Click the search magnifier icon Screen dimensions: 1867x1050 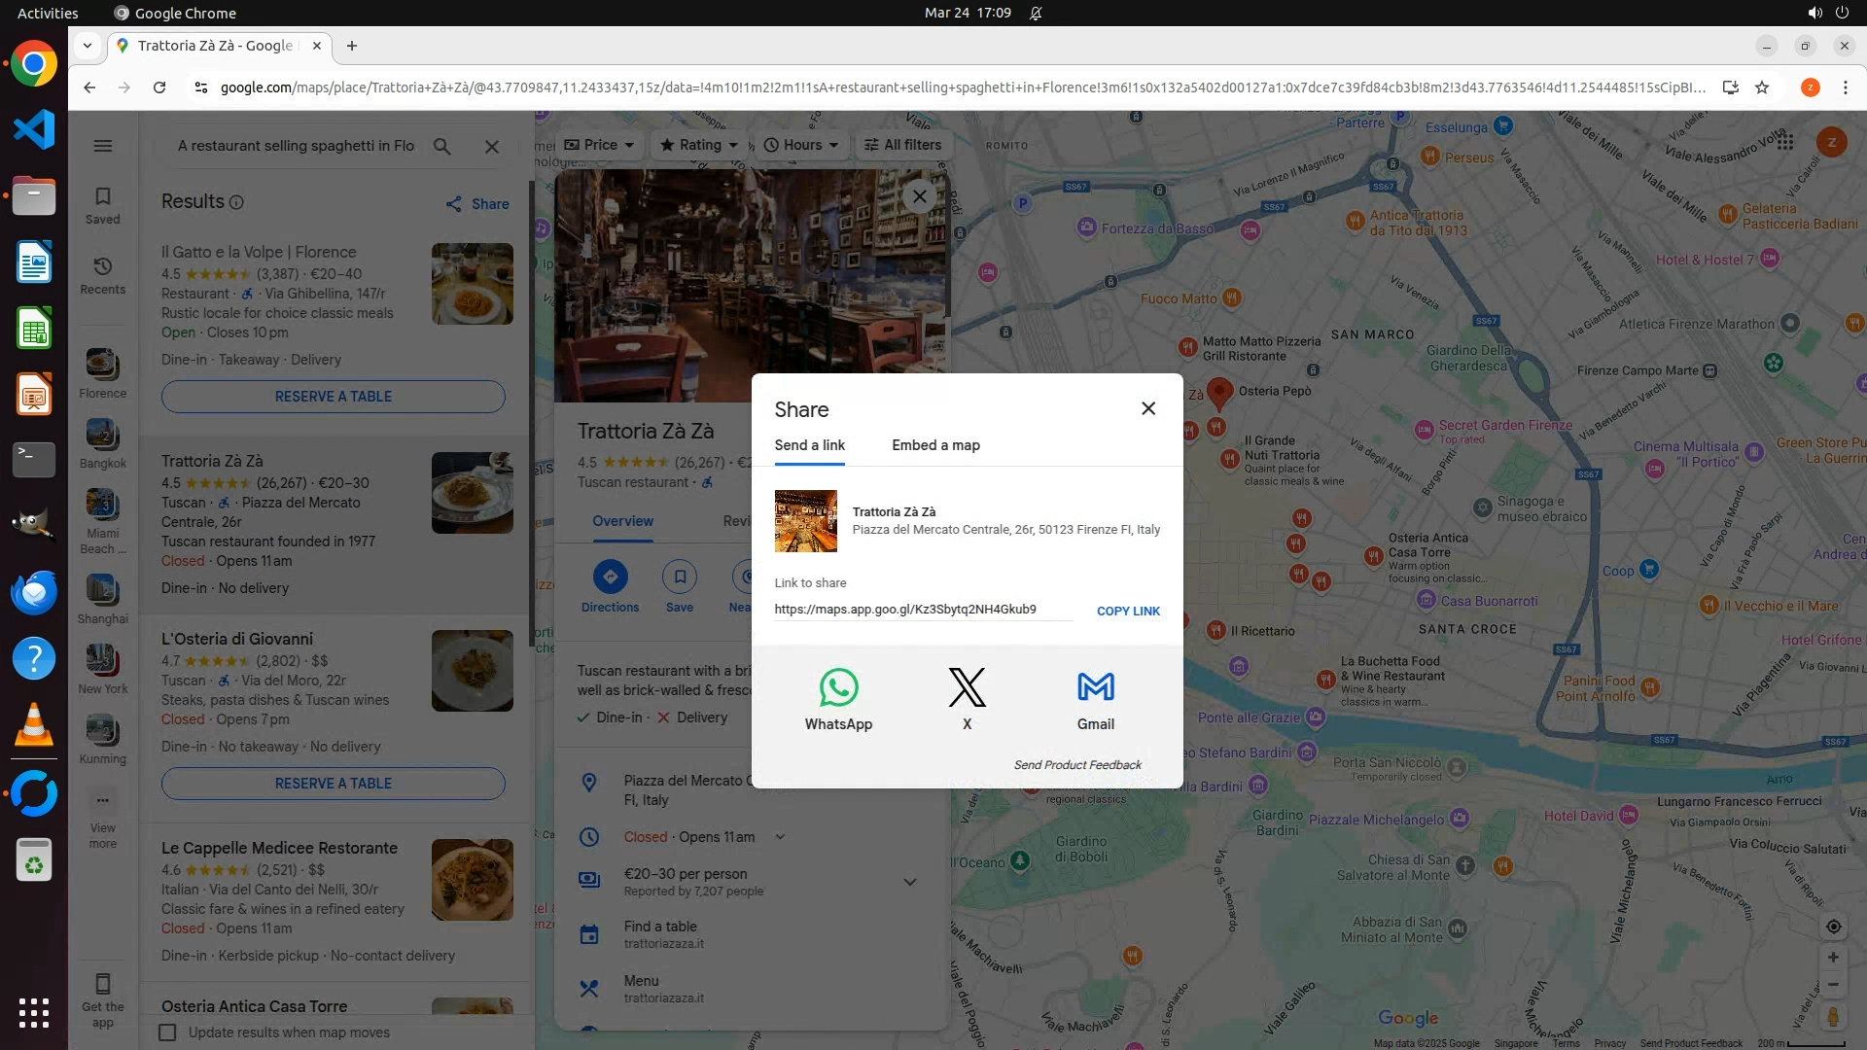(442, 146)
